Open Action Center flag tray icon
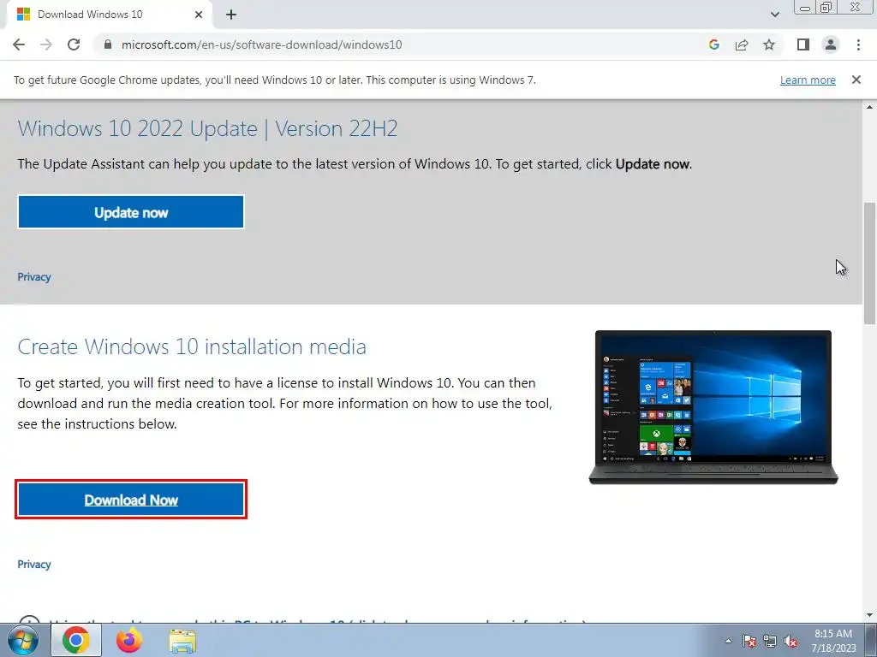Screen dimensions: 877x657 pyautogui.click(x=749, y=641)
